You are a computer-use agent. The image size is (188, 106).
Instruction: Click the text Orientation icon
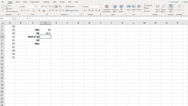click(60, 6)
